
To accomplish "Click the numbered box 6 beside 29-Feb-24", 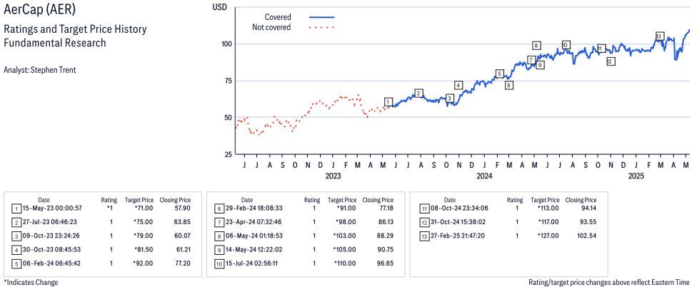I will click(x=219, y=208).
